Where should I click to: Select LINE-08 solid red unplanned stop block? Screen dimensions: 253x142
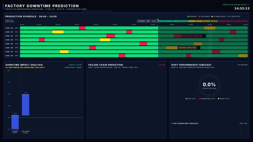122,56
